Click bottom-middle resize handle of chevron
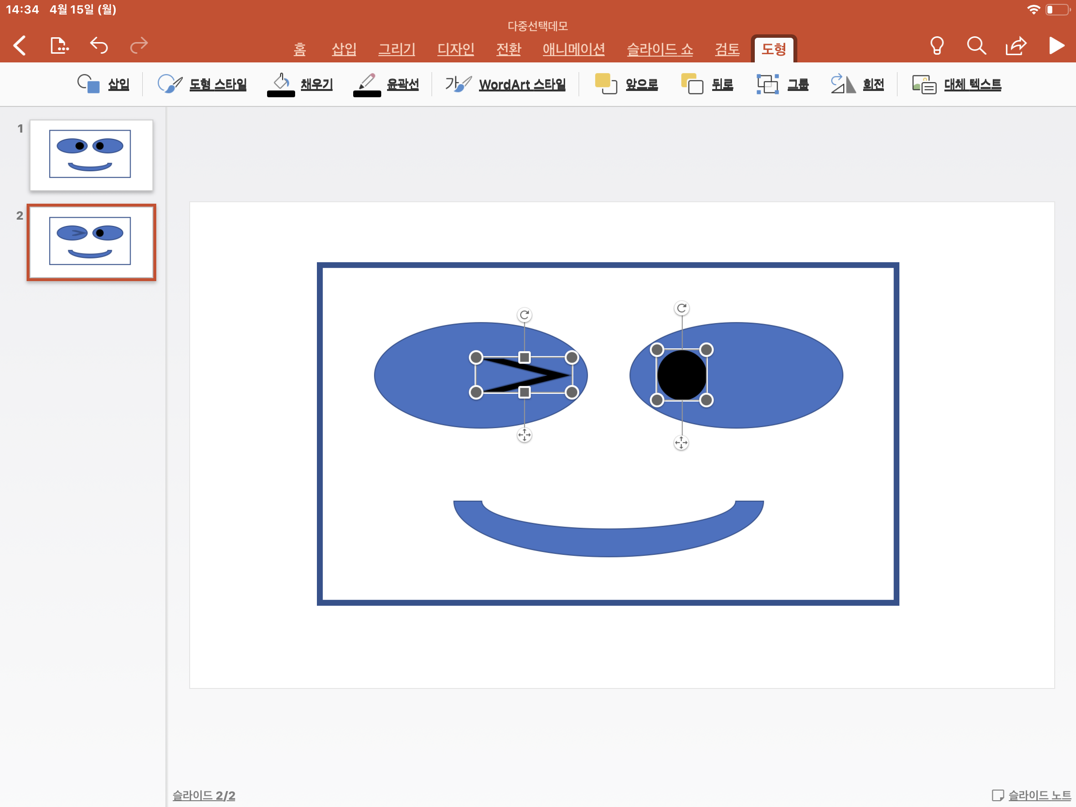This screenshot has height=807, width=1076. pos(524,392)
